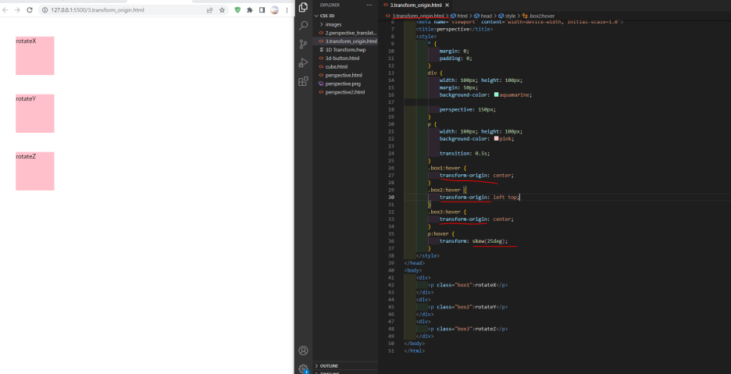Click the head breadcrumb item
Image resolution: width=731 pixels, height=374 pixels.
click(x=483, y=16)
